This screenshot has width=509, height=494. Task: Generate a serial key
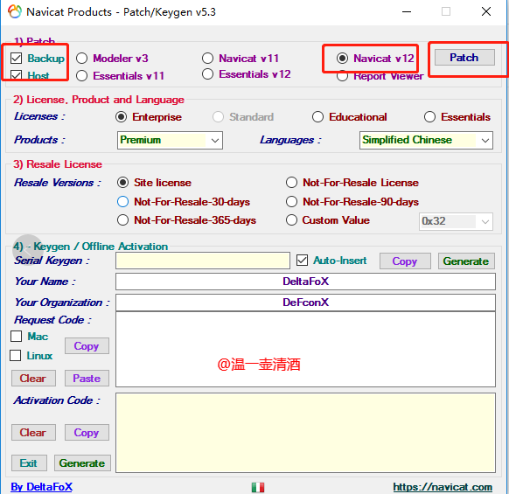click(x=466, y=261)
